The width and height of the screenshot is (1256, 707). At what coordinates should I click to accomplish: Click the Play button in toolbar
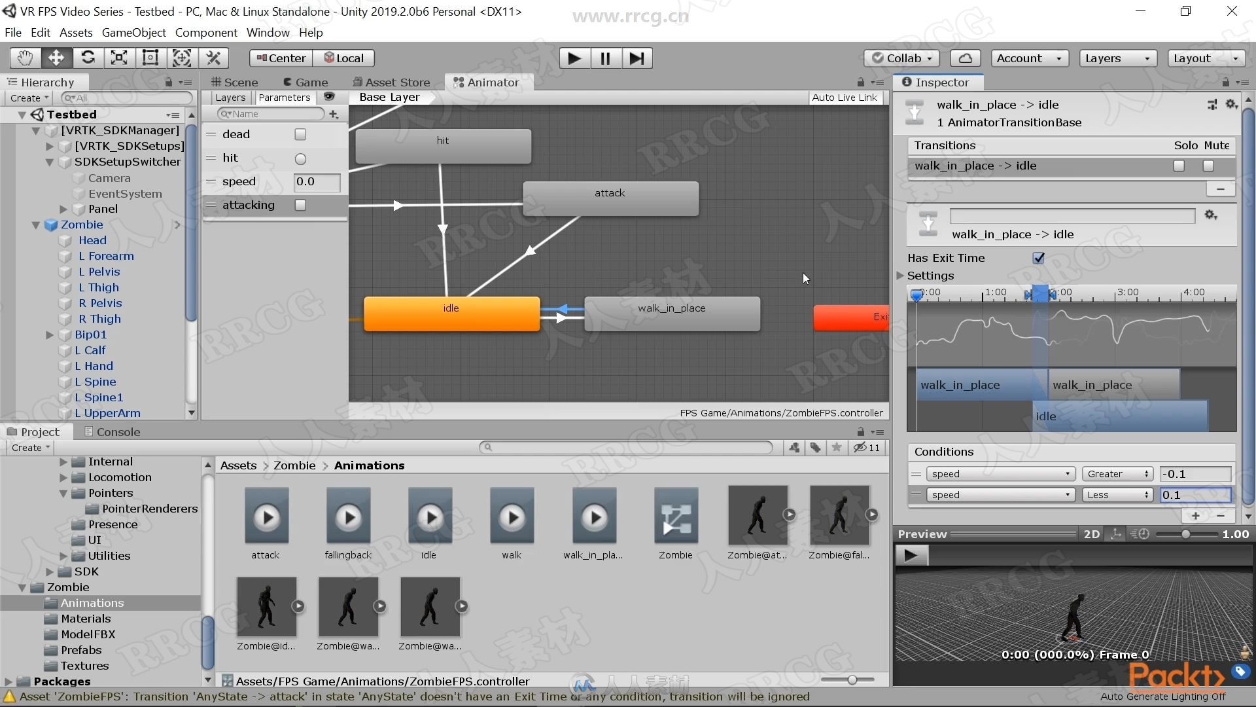(574, 58)
